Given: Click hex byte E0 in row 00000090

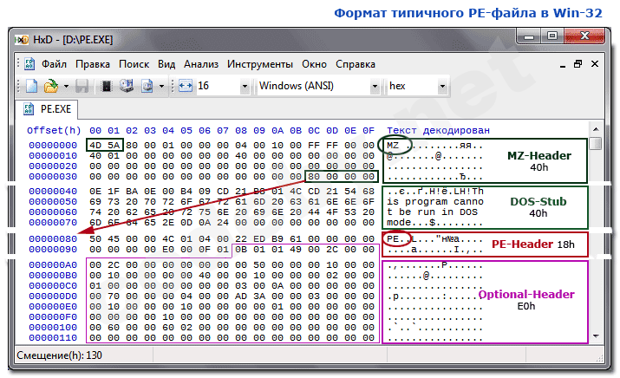Looking at the screenshot, I should 168,250.
